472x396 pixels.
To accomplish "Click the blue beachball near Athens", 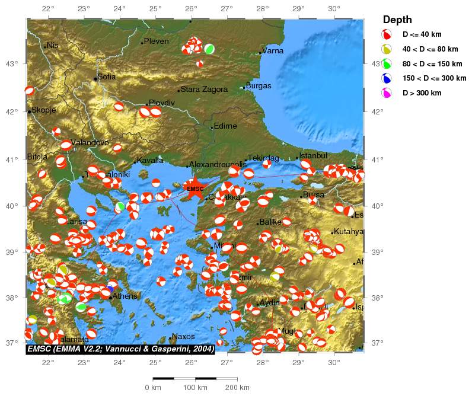I will click(x=110, y=289).
